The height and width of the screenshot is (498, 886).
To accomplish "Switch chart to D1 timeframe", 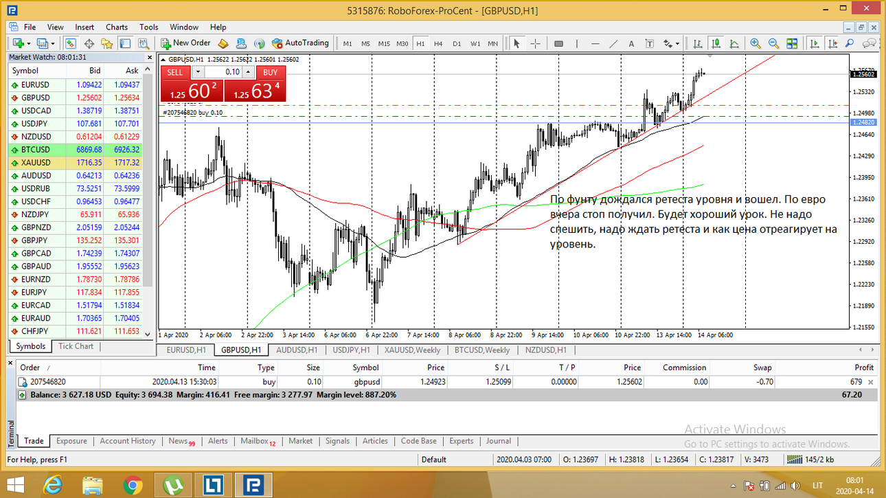I will [x=457, y=43].
